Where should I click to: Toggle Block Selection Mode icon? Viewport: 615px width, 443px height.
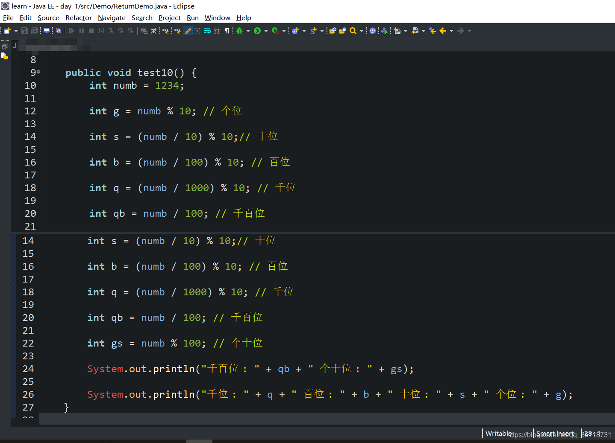click(x=217, y=31)
